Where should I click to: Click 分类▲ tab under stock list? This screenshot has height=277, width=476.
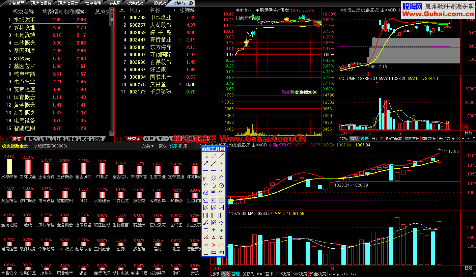(134, 139)
